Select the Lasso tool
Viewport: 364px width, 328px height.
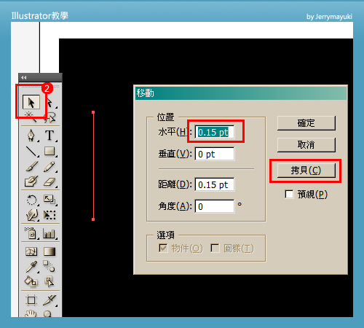[x=50, y=117]
